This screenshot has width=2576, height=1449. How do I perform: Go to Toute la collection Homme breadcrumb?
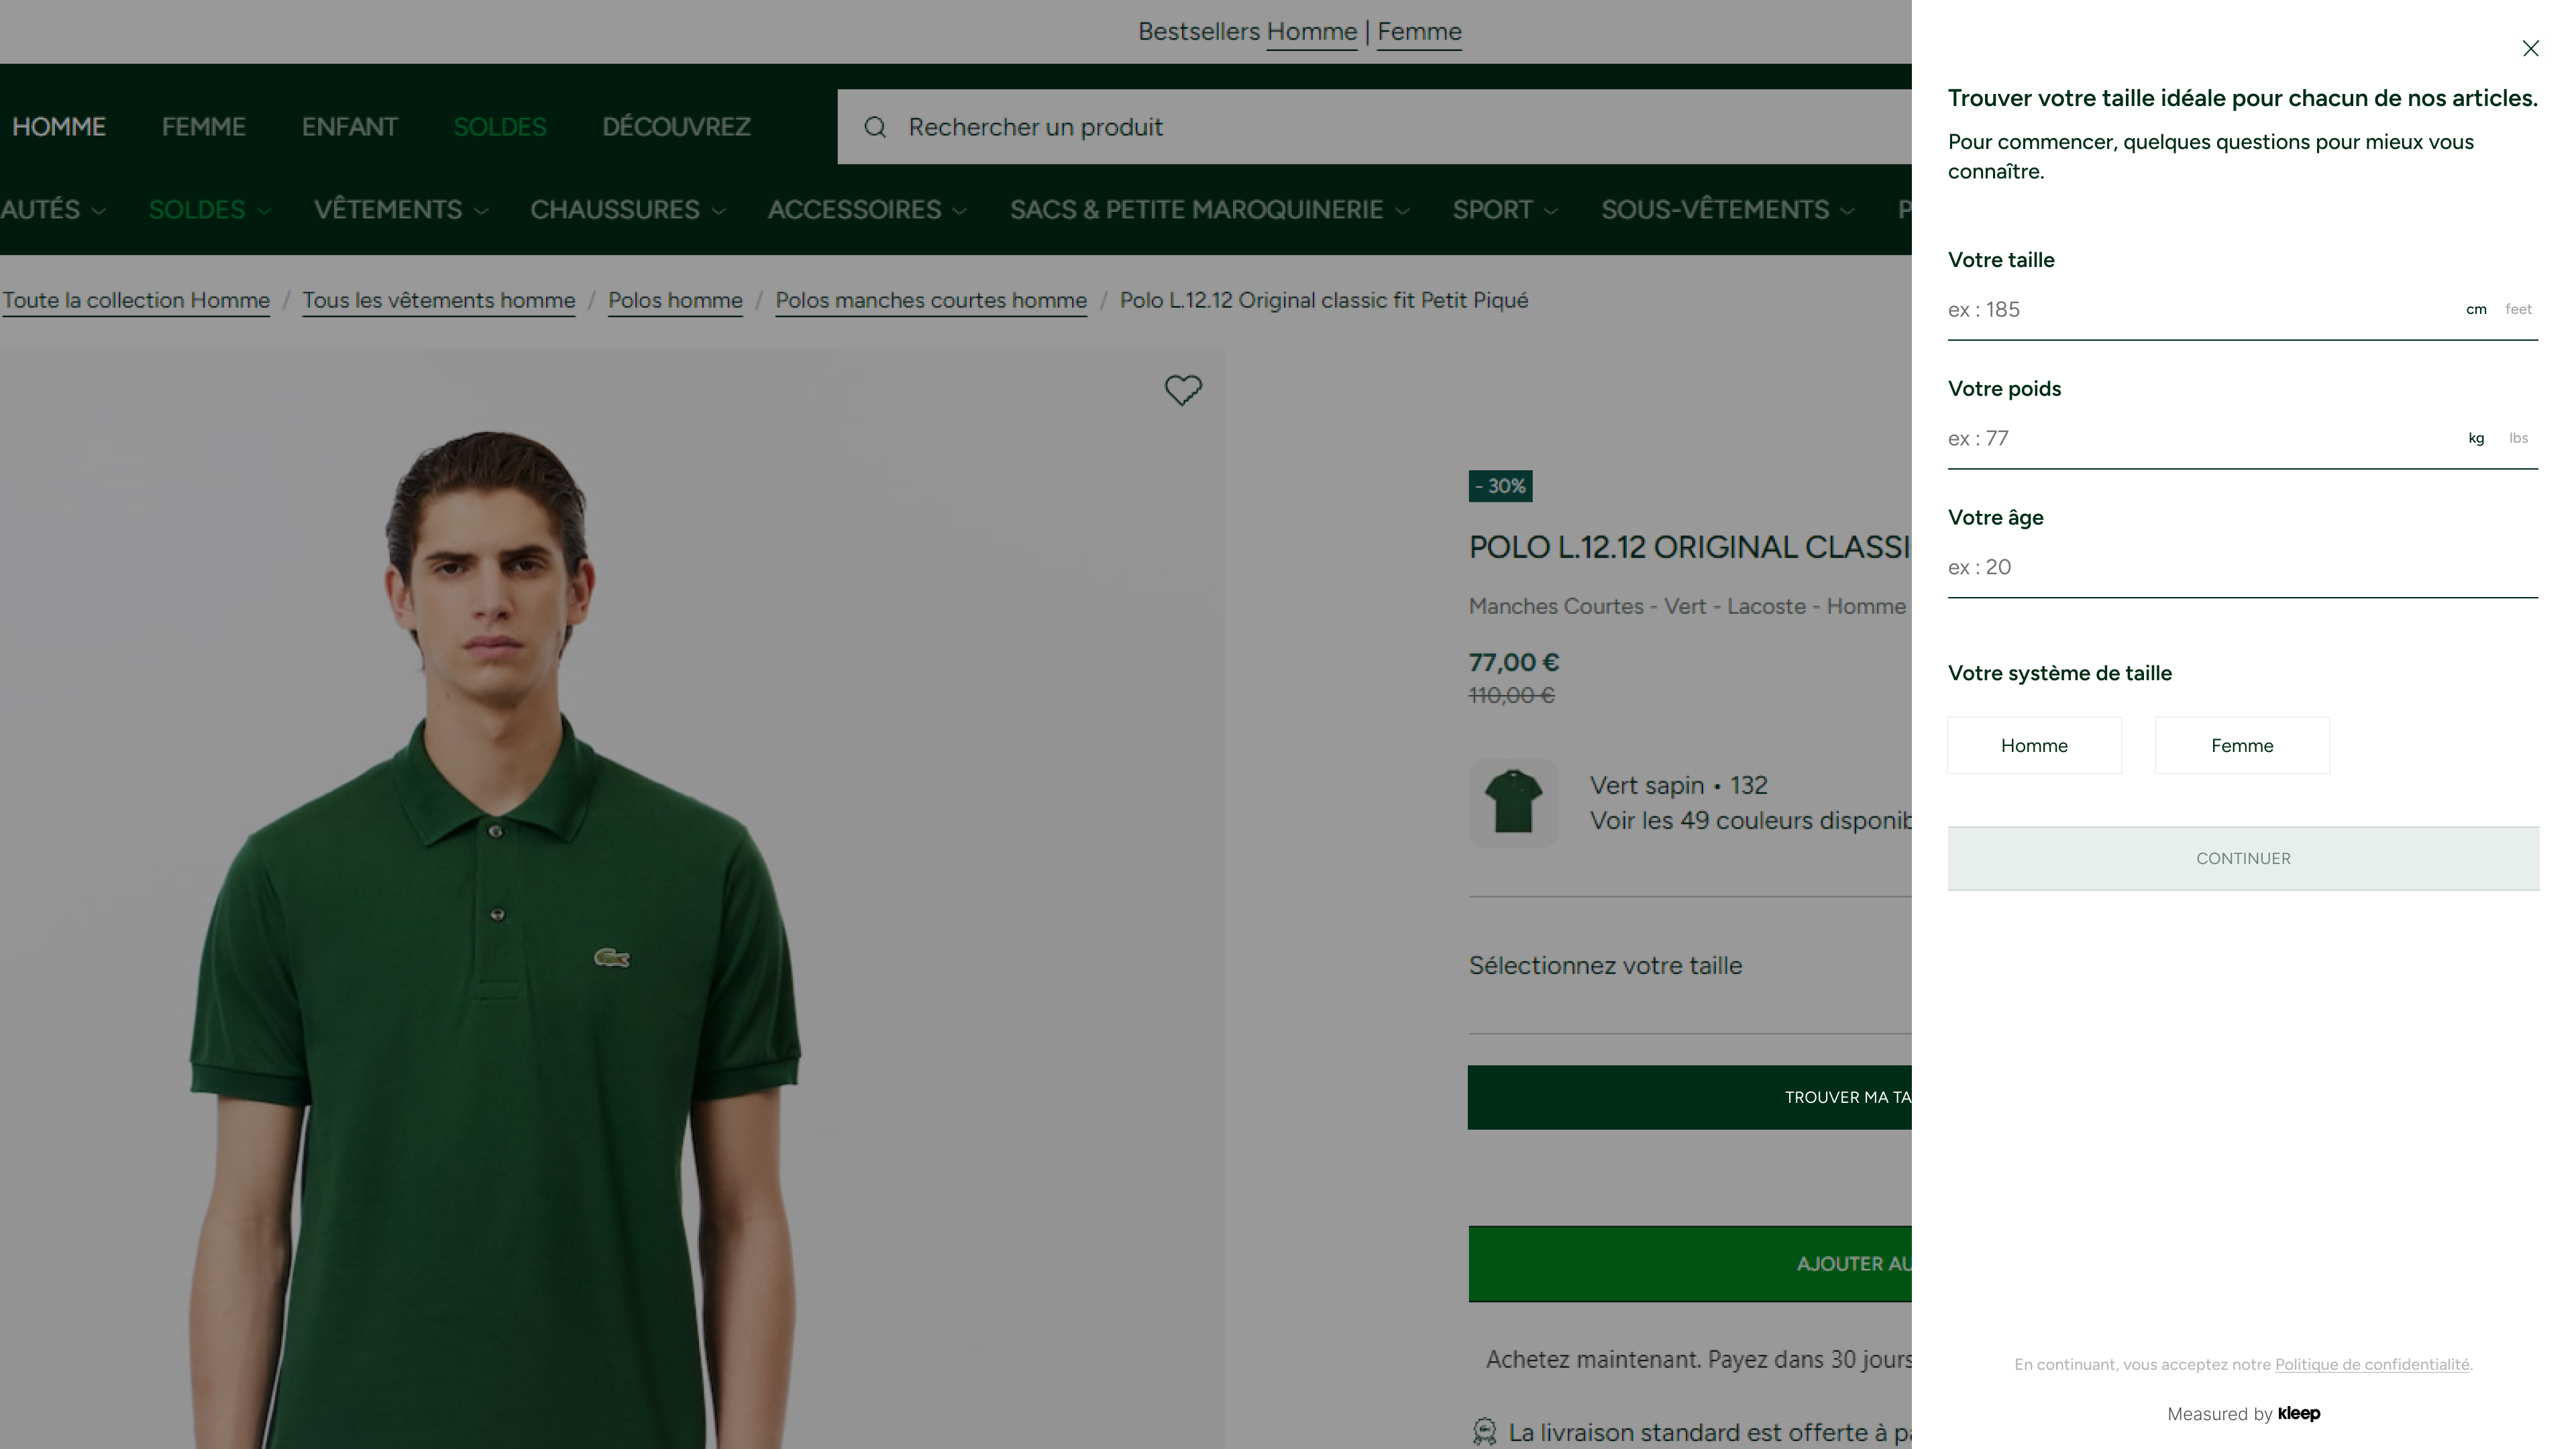(x=136, y=300)
